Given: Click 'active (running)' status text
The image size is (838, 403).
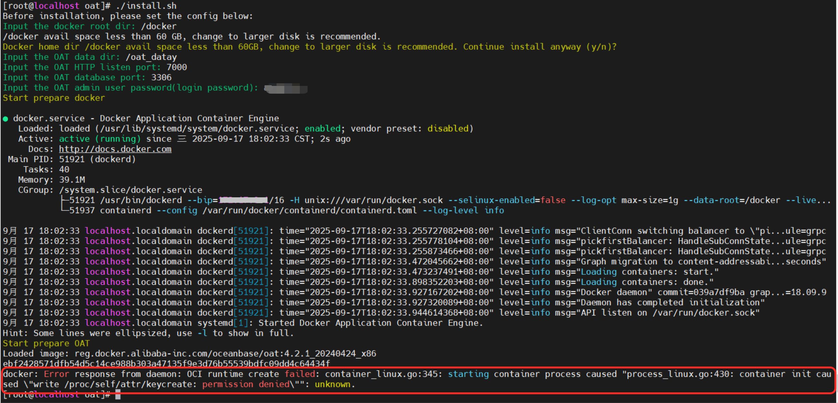Looking at the screenshot, I should tap(100, 139).
